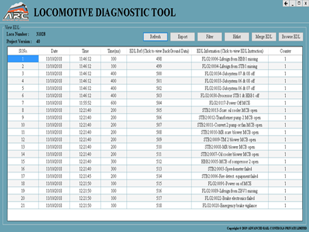Click the 600 Time(ms) value
Image resolution: width=309 pixels, height=232 pixels.
click(x=114, y=103)
